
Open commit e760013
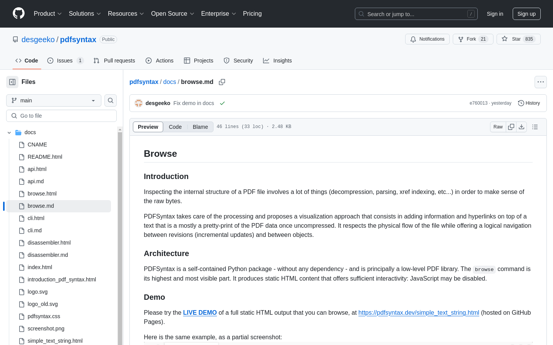[x=478, y=103]
